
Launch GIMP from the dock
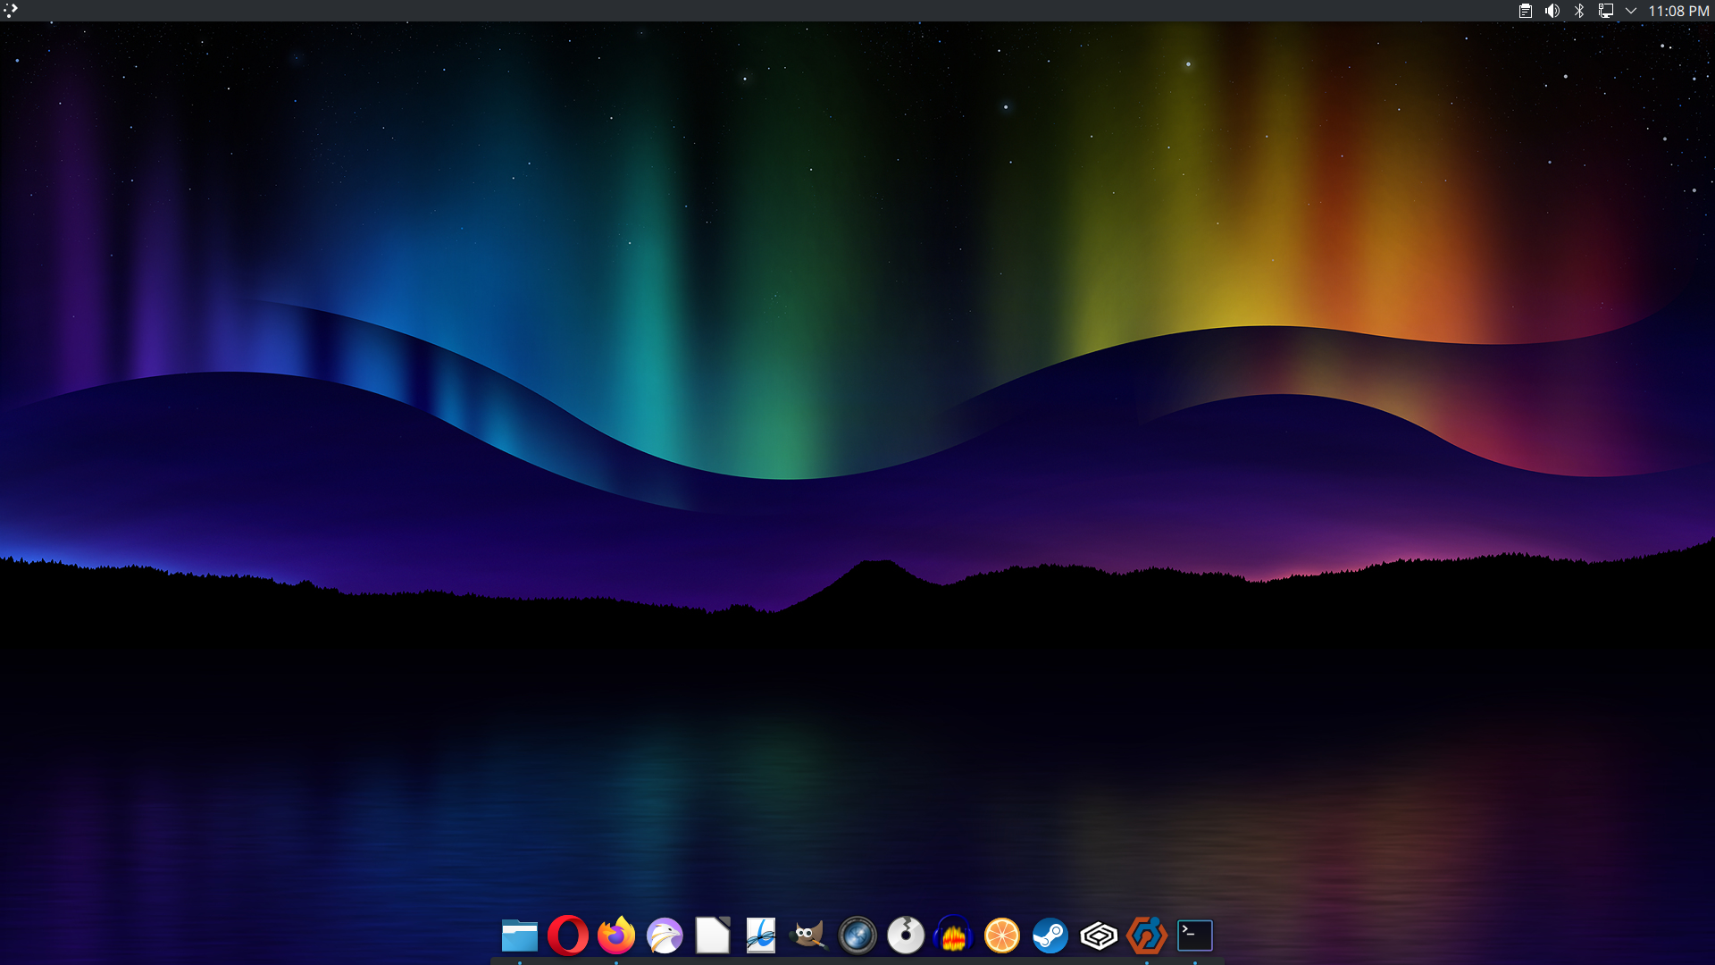tap(808, 936)
